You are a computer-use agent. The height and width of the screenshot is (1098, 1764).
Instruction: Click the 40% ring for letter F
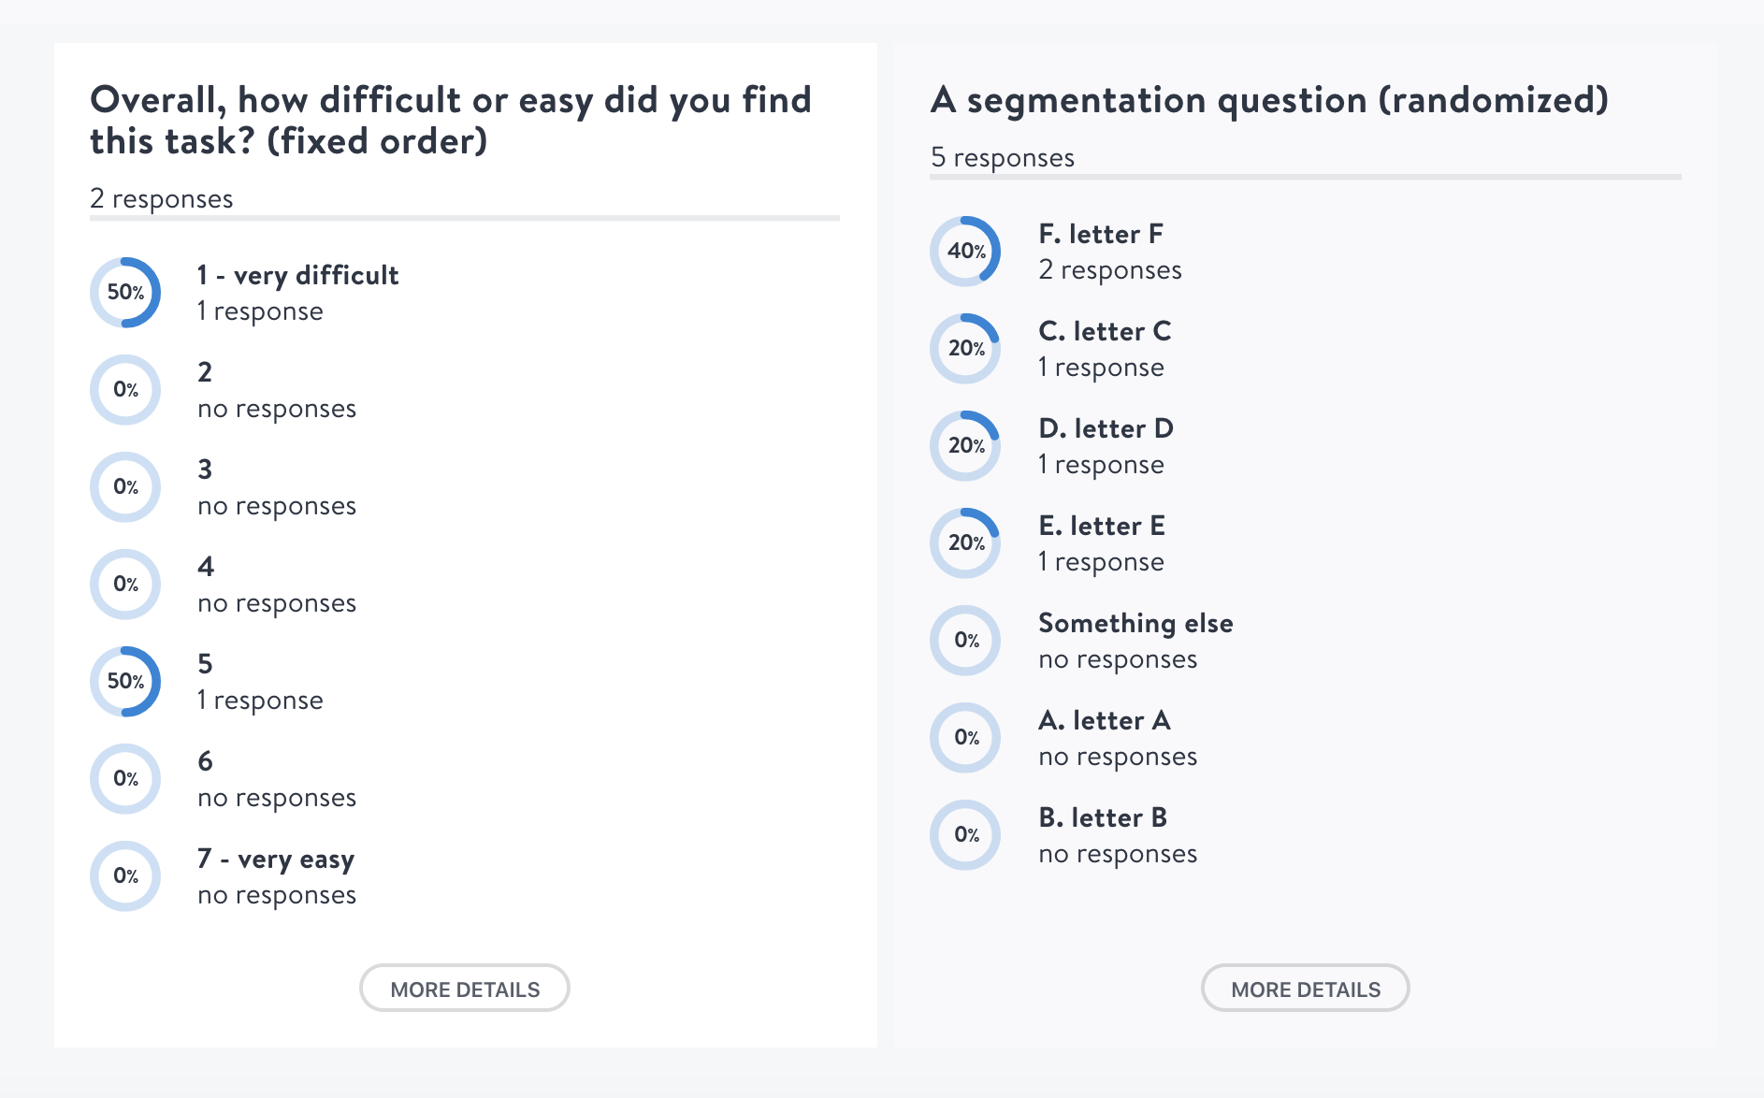(965, 252)
